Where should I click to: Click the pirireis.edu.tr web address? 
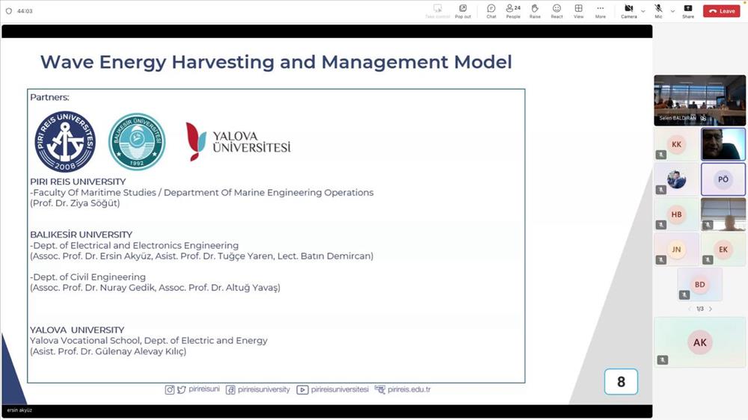point(409,389)
